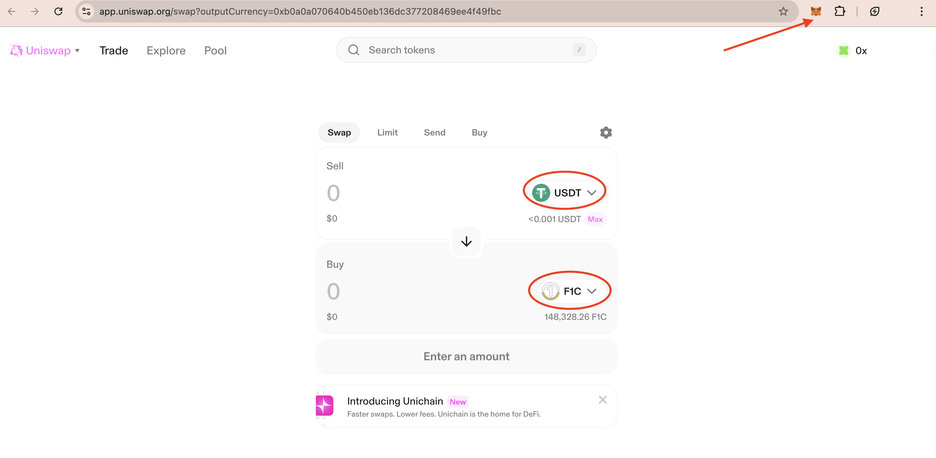Screen dimensions: 936x458
Task: Reload the page
Action: click(58, 12)
